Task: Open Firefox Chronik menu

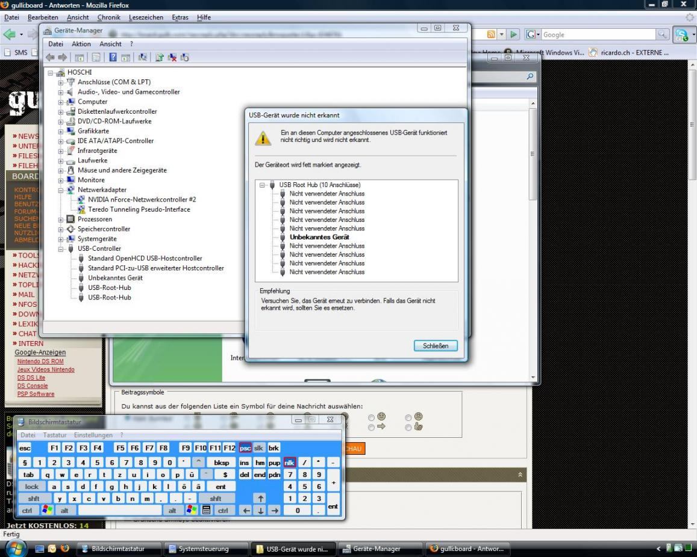Action: [x=108, y=17]
